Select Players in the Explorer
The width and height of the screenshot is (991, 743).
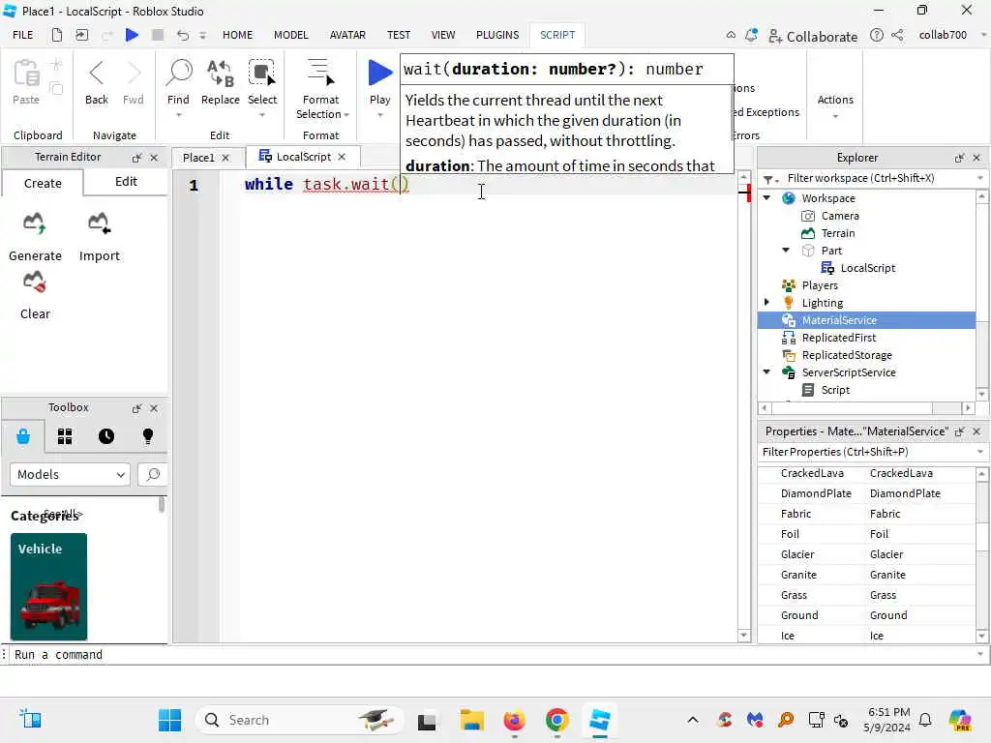click(x=820, y=285)
